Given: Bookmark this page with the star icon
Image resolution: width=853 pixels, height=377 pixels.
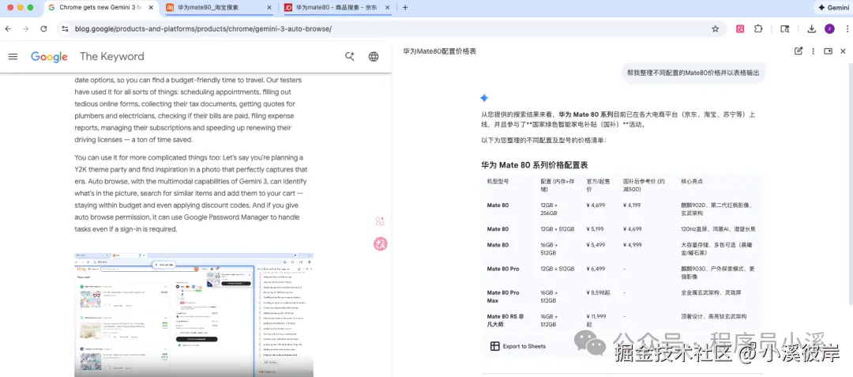Looking at the screenshot, I should (x=715, y=28).
